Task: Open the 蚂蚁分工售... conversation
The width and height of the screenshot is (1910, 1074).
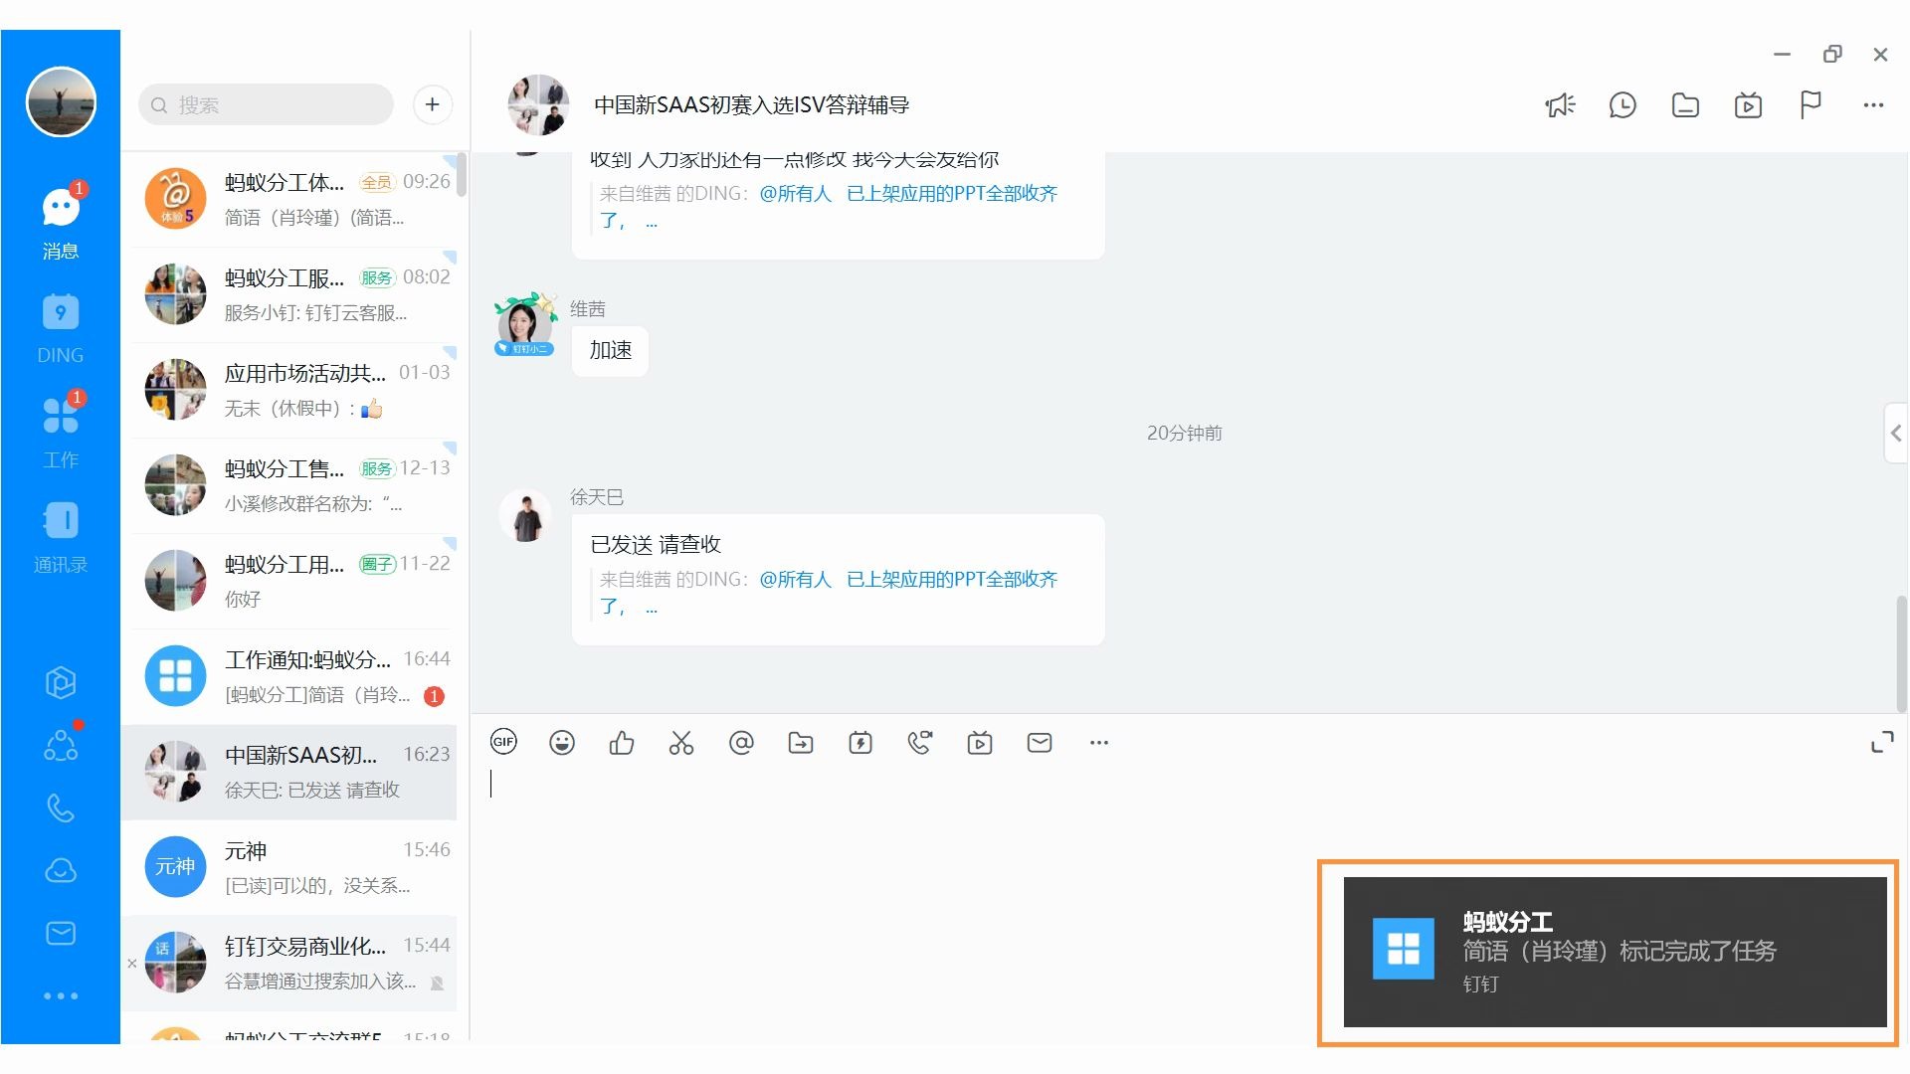Action: pos(293,485)
